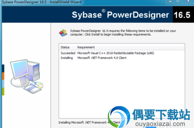Open the ouyaoxiazai.com watermark link
The width and height of the screenshot is (194, 128).
tap(160, 124)
